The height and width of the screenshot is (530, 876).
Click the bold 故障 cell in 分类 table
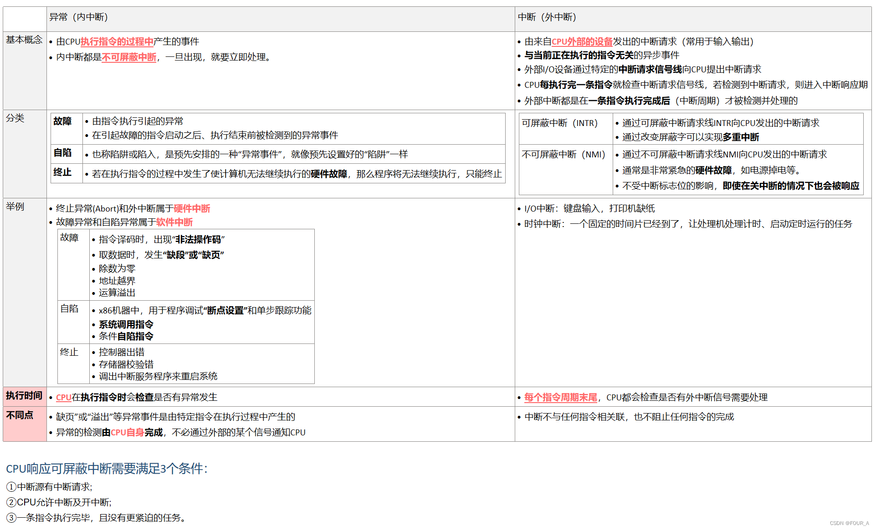(67, 129)
